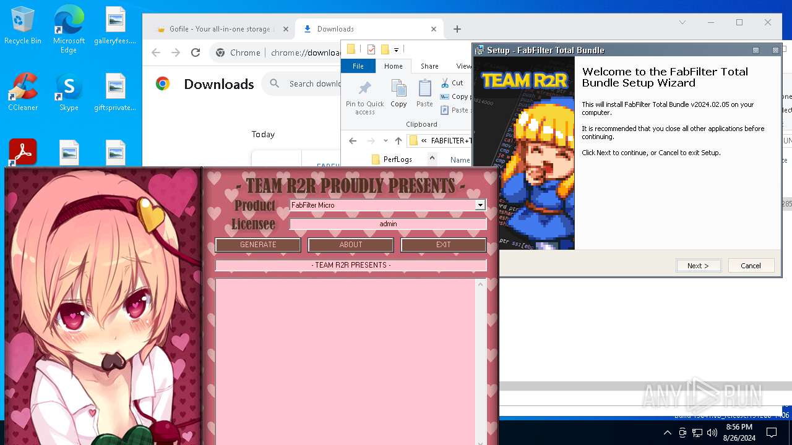Open Microsoft Edge desktop shortcut

point(69,29)
